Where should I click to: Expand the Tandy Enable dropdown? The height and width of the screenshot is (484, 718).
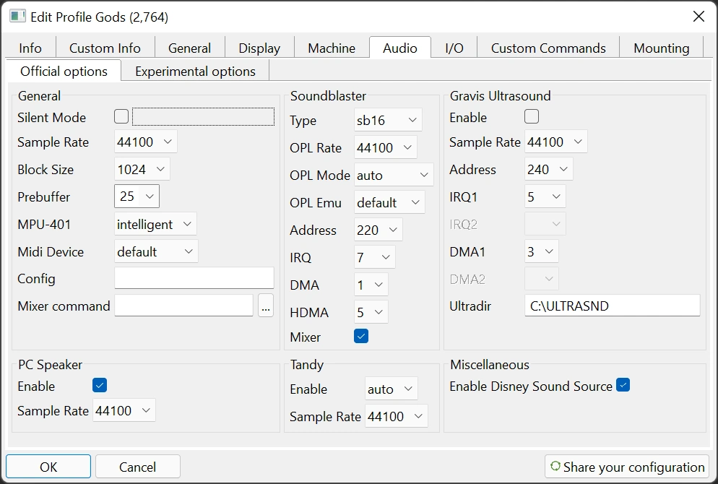pos(391,389)
